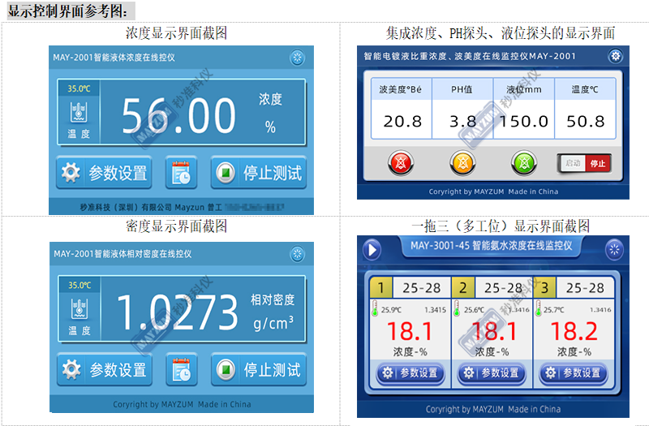Open the gear settings icon on electroplating monitor
649x426 pixels.
[x=616, y=57]
